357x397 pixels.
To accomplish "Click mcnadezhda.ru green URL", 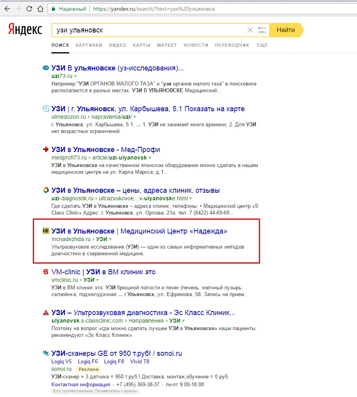I will click(71, 239).
